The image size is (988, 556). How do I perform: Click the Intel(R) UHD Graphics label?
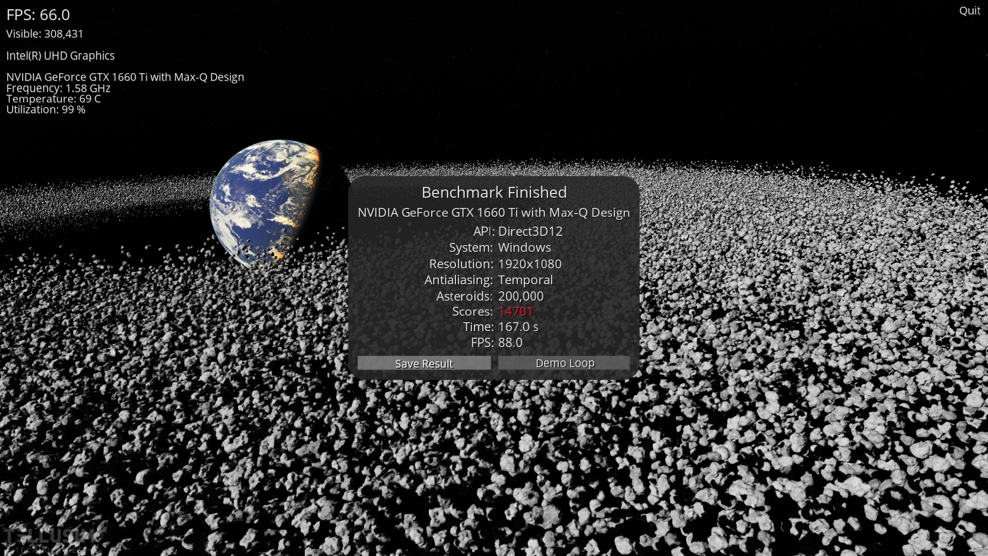[60, 56]
